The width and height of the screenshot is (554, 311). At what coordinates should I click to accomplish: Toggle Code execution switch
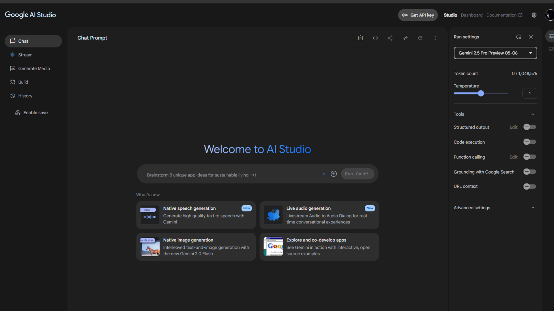(529, 142)
